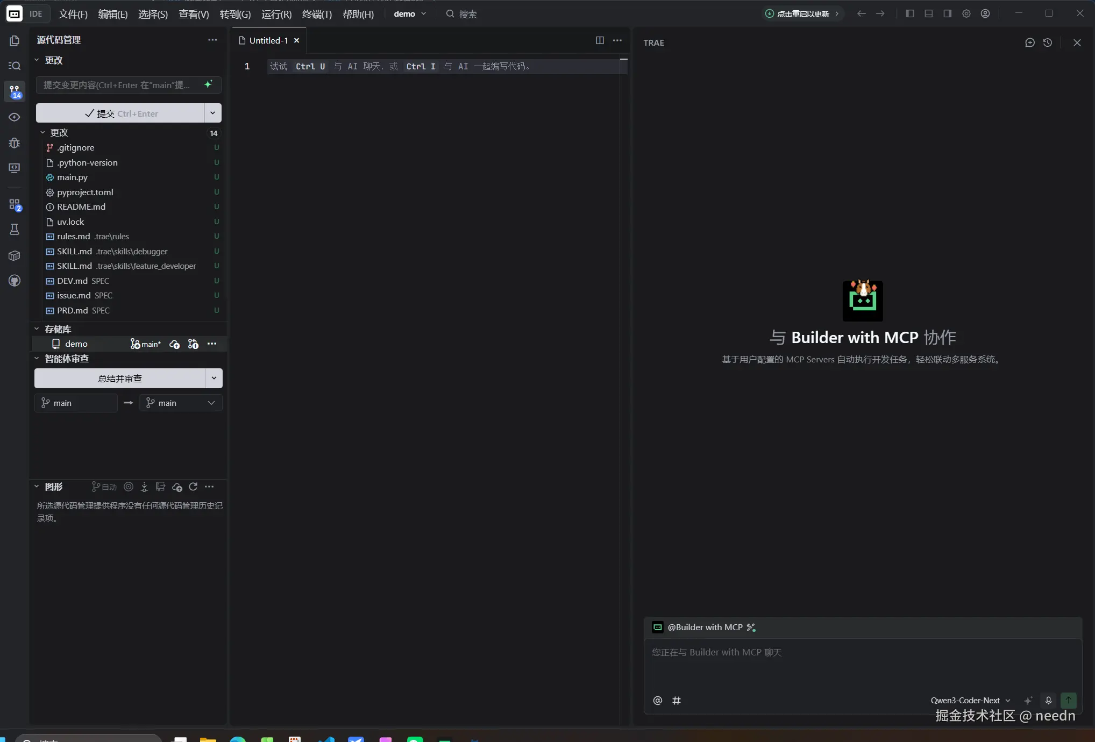Open the Explorer view in activity bar
Image resolution: width=1095 pixels, height=742 pixels.
point(15,41)
